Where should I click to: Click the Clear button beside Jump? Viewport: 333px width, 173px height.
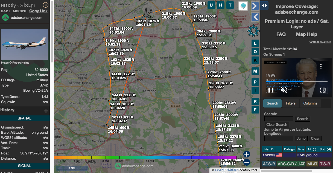[315, 138]
